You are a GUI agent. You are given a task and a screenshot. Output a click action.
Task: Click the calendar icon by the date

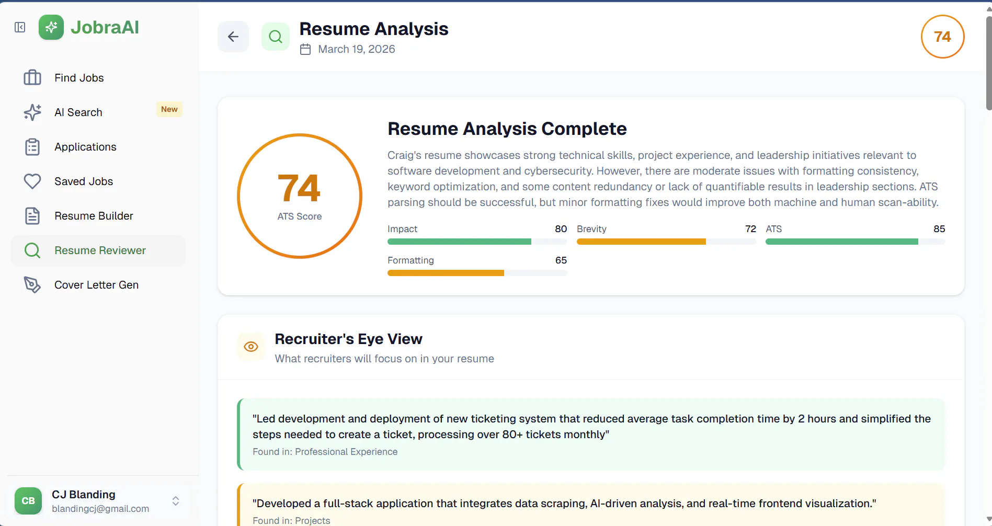305,49
